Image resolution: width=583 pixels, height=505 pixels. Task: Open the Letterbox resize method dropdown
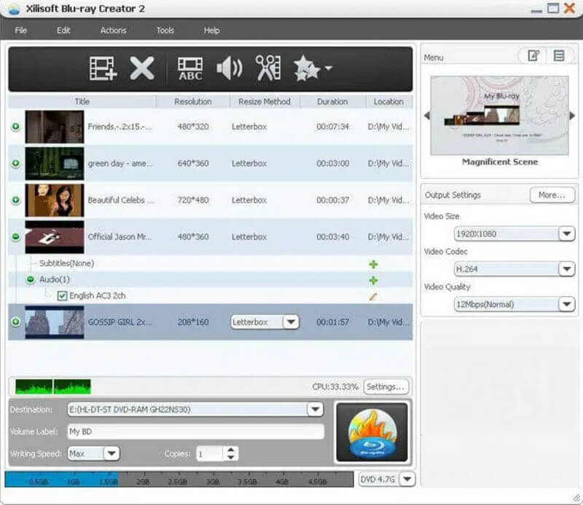[x=291, y=322]
